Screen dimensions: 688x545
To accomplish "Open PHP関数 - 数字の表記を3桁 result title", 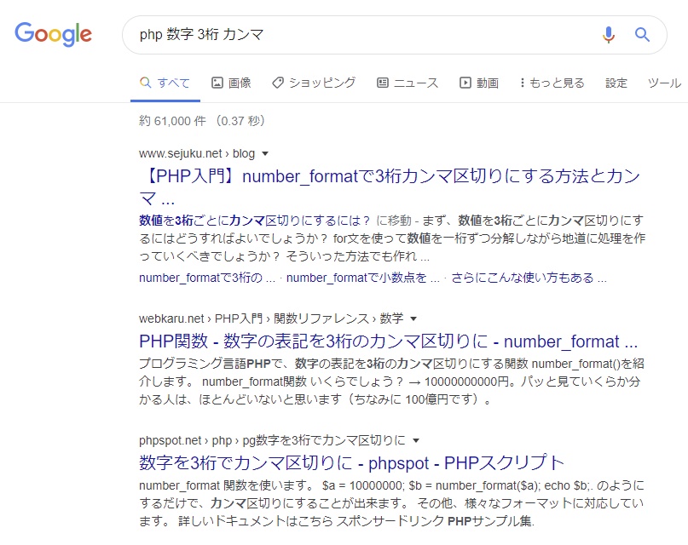I will 388,341.
